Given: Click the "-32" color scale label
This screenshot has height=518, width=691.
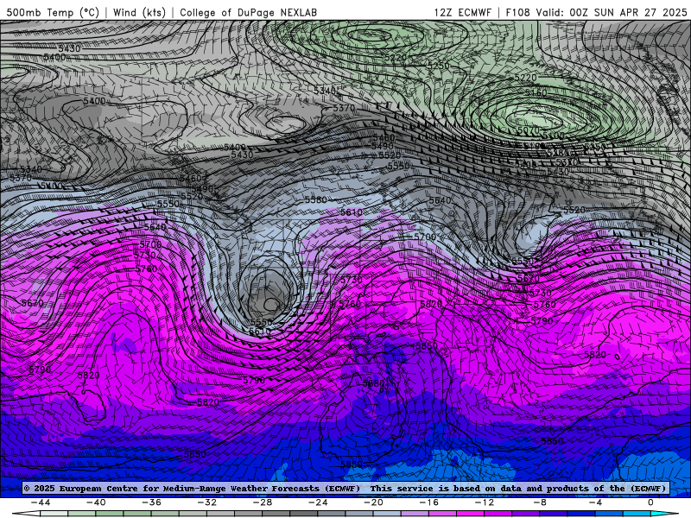Looking at the screenshot, I should [x=207, y=502].
